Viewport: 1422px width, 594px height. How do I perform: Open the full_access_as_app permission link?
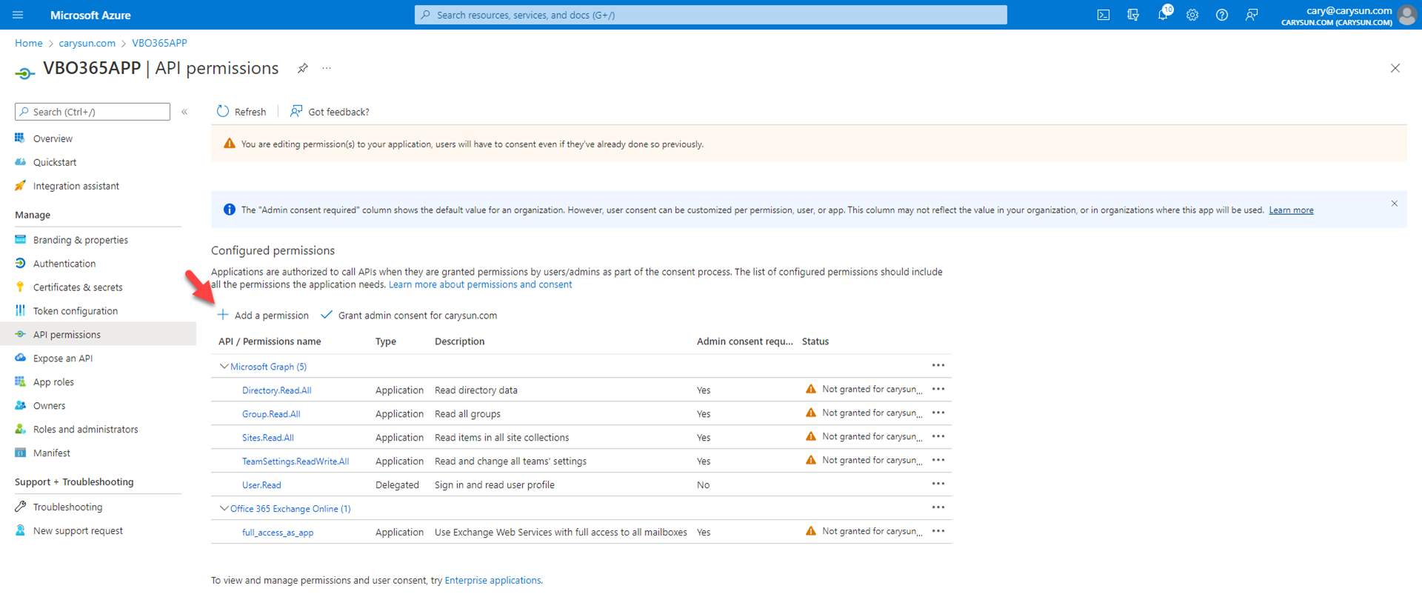(x=278, y=533)
